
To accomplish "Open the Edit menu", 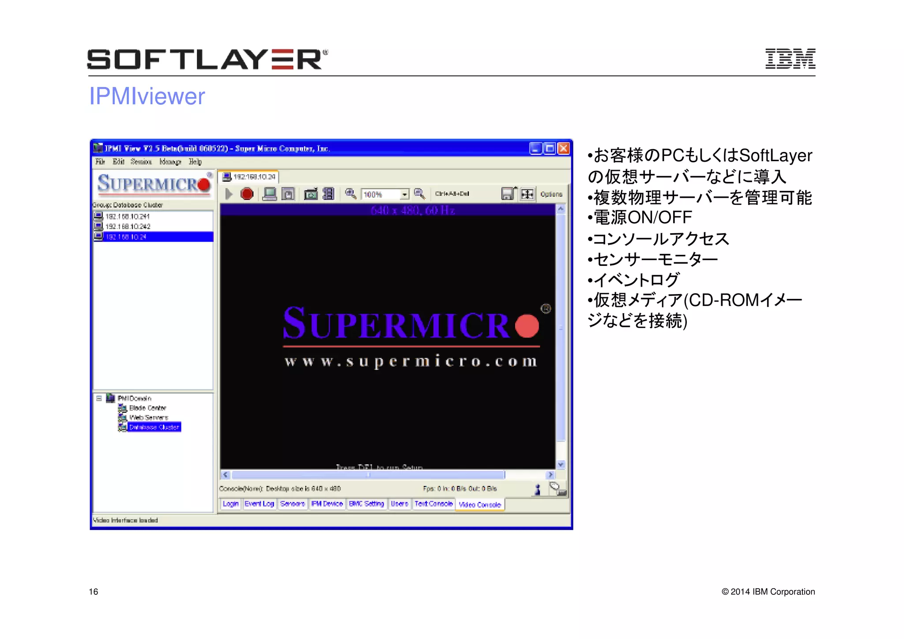I will (x=118, y=162).
